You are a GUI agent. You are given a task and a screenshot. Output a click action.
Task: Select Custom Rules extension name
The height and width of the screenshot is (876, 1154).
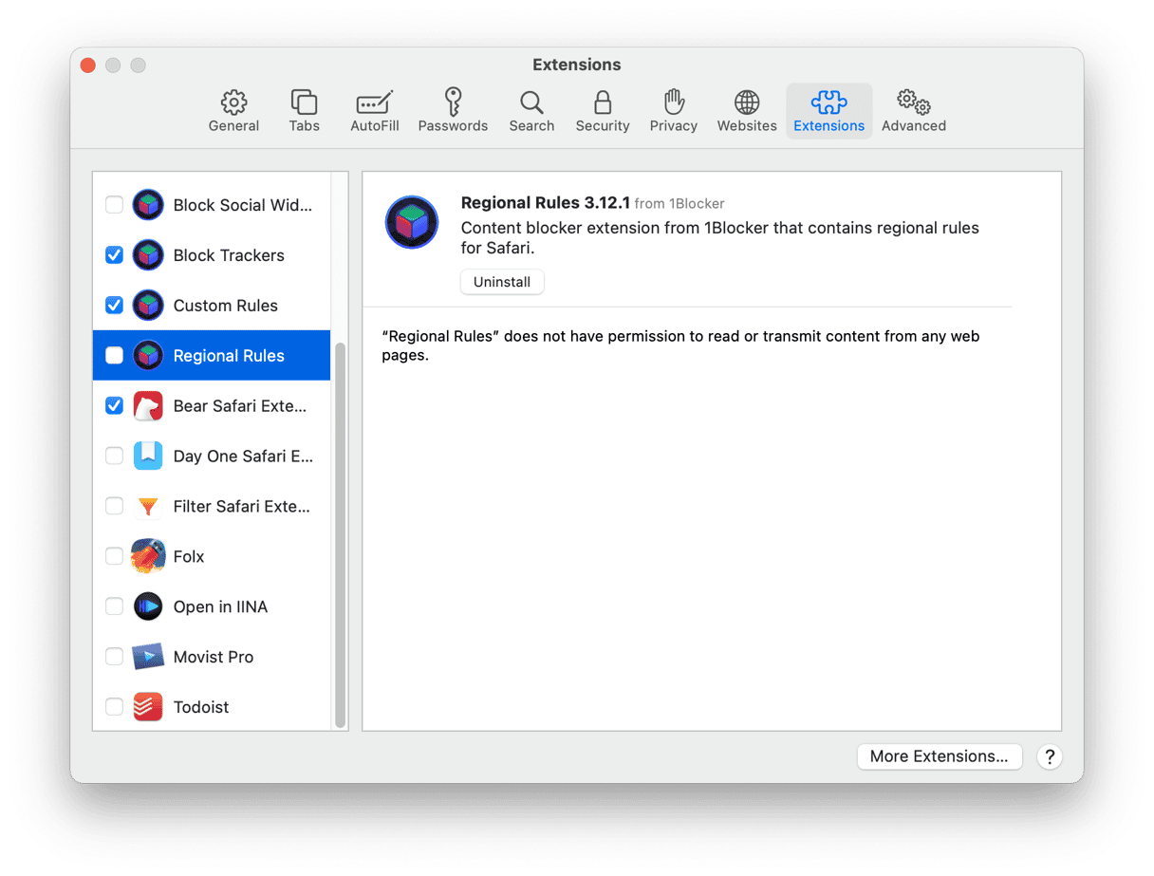pyautogui.click(x=226, y=306)
